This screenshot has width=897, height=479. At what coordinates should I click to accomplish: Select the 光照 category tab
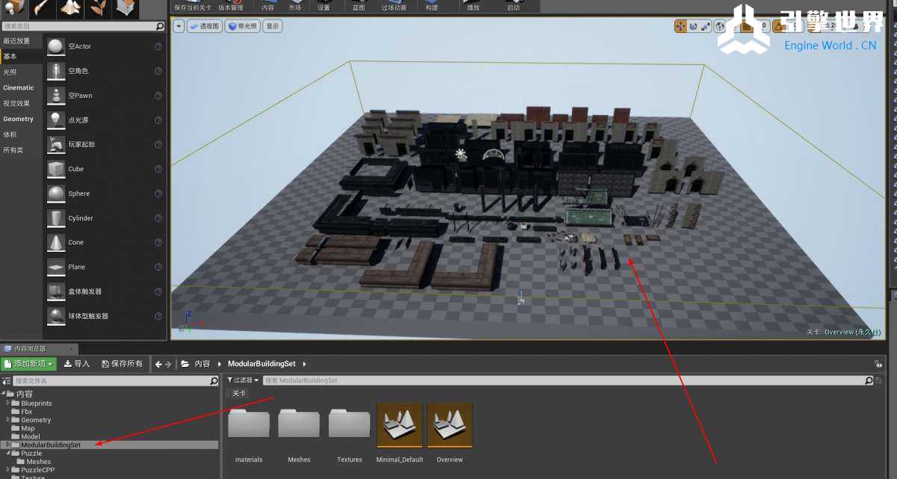click(x=10, y=72)
